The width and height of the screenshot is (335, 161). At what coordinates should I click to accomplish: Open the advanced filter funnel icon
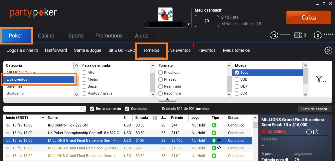click(x=321, y=79)
